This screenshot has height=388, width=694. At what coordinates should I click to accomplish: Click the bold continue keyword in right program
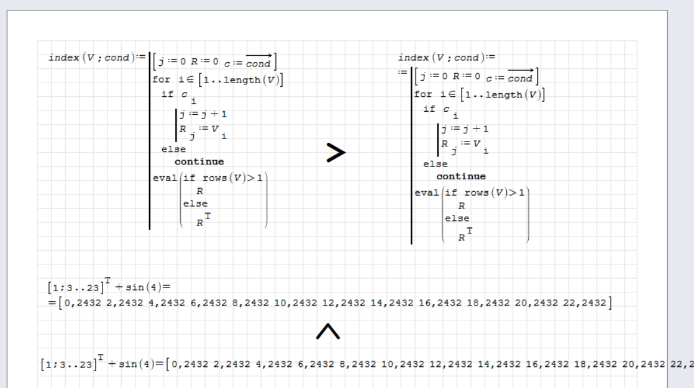tap(461, 176)
